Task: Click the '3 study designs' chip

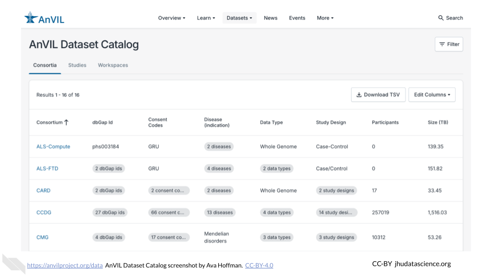Action: (336, 237)
